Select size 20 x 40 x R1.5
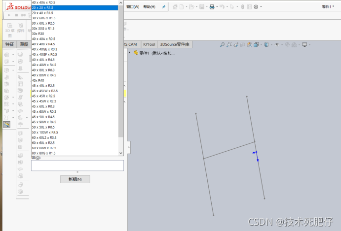This screenshot has width=341, height=231. click(75, 13)
